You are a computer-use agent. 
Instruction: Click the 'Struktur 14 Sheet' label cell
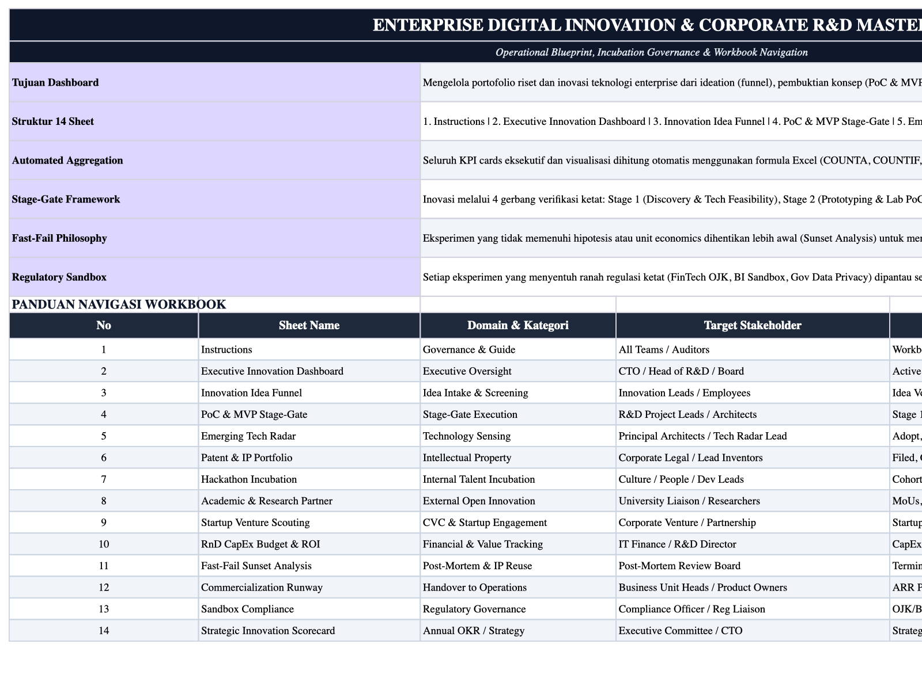[215, 121]
